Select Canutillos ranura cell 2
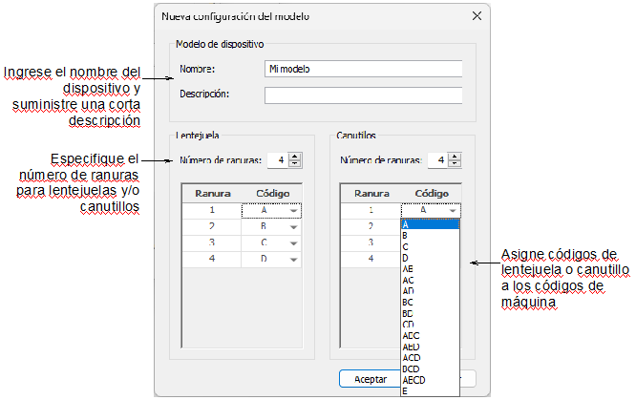 point(371,227)
